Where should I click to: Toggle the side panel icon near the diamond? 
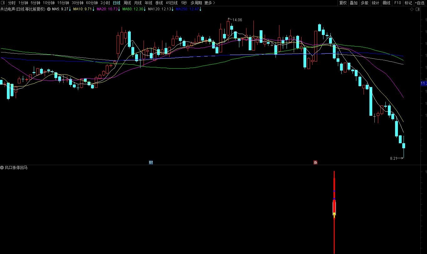click(x=418, y=9)
